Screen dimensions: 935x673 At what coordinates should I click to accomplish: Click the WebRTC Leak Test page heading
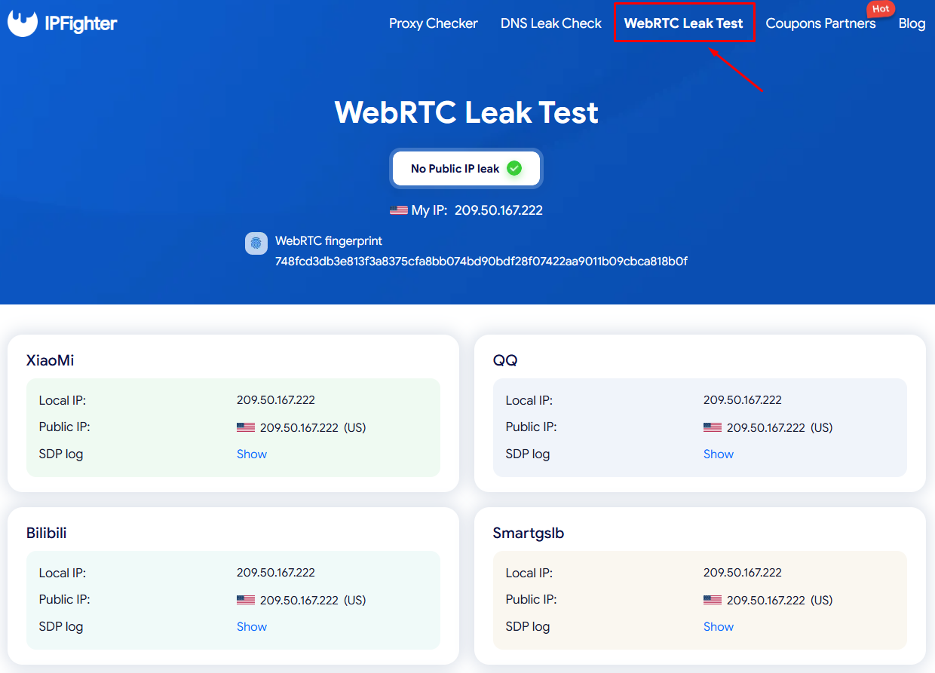pyautogui.click(x=467, y=112)
